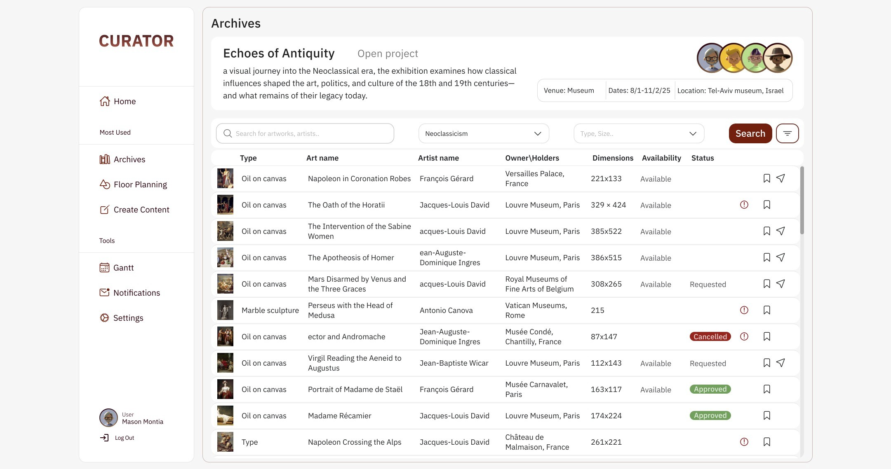Click Location: Tel-Aviv museum, Israel text
Screen dimensions: 891x469
[x=730, y=91]
